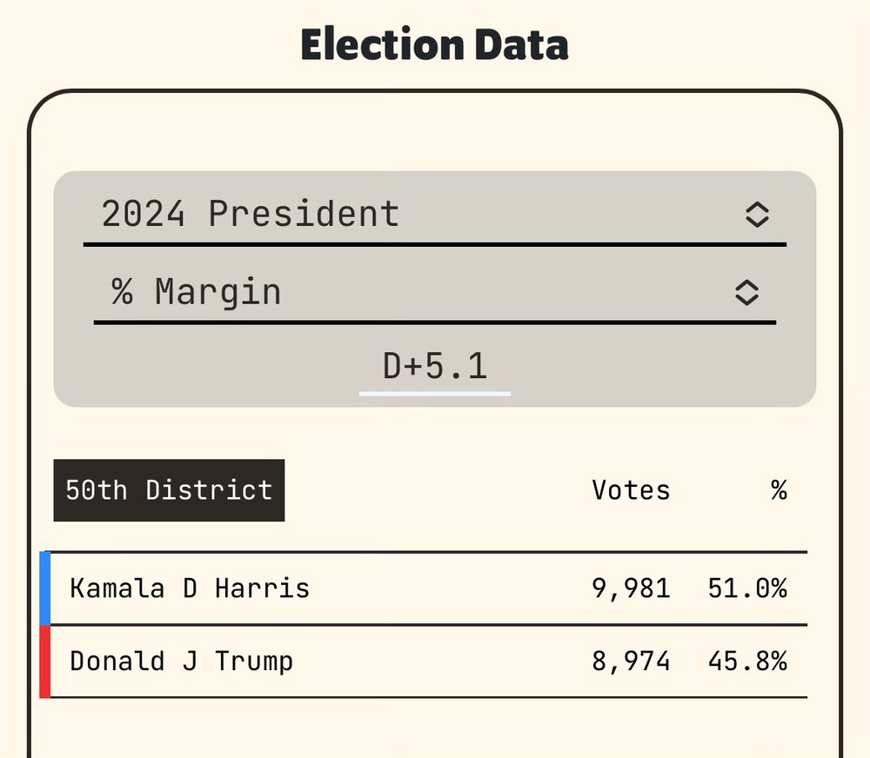The width and height of the screenshot is (870, 758).
Task: Open the % Margin metric dropdown
Action: [434, 292]
